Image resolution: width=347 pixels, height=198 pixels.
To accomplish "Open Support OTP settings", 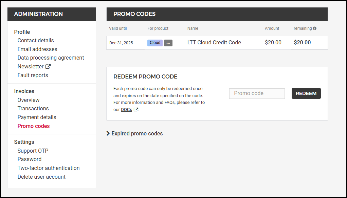I will pos(33,151).
